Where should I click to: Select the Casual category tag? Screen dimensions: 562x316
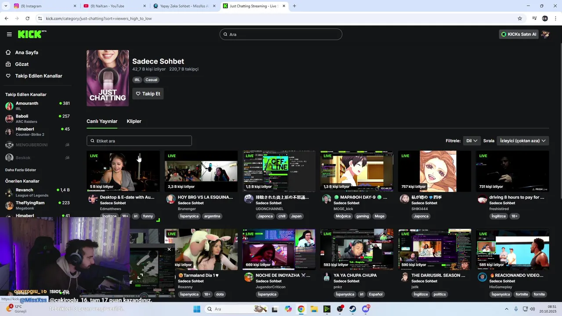coord(151,80)
